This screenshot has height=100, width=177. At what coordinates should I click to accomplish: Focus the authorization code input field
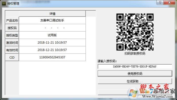(x=135, y=66)
